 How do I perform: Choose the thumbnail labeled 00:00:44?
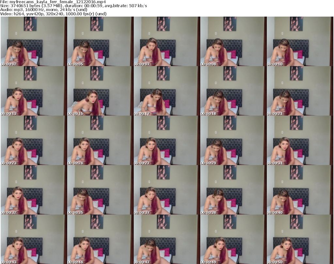(100, 239)
